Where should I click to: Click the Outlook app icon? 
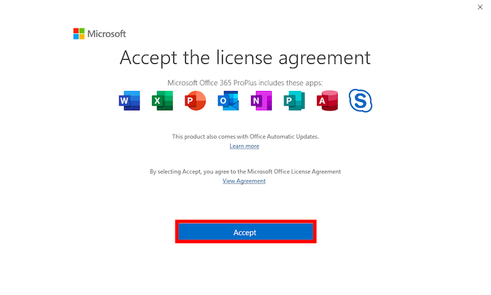click(228, 101)
